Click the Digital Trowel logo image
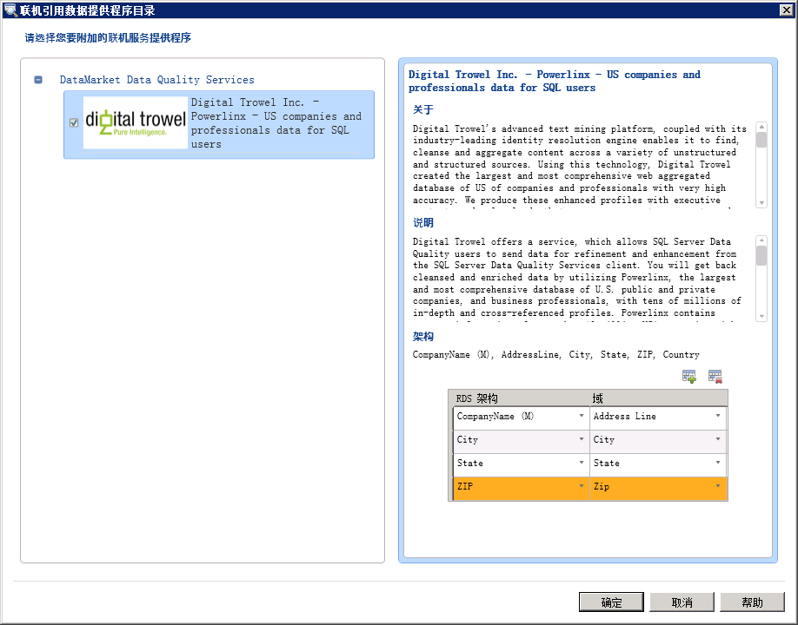 coord(135,123)
